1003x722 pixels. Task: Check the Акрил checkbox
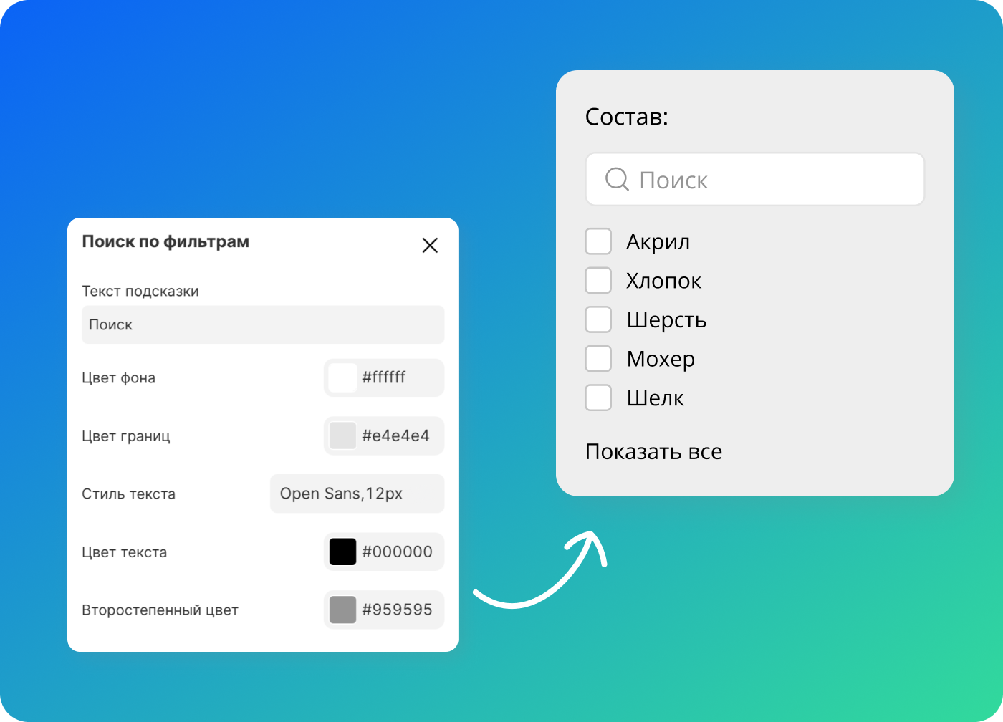(598, 241)
